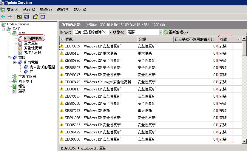The height and width of the screenshot is (151, 247).
Task: Collapse the 所有電腦 tree node
Action: click(x=15, y=62)
